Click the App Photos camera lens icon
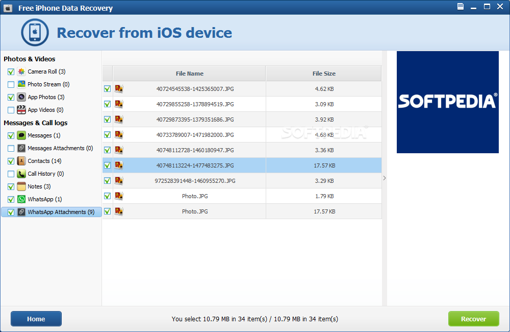Image resolution: width=510 pixels, height=332 pixels. click(x=21, y=97)
